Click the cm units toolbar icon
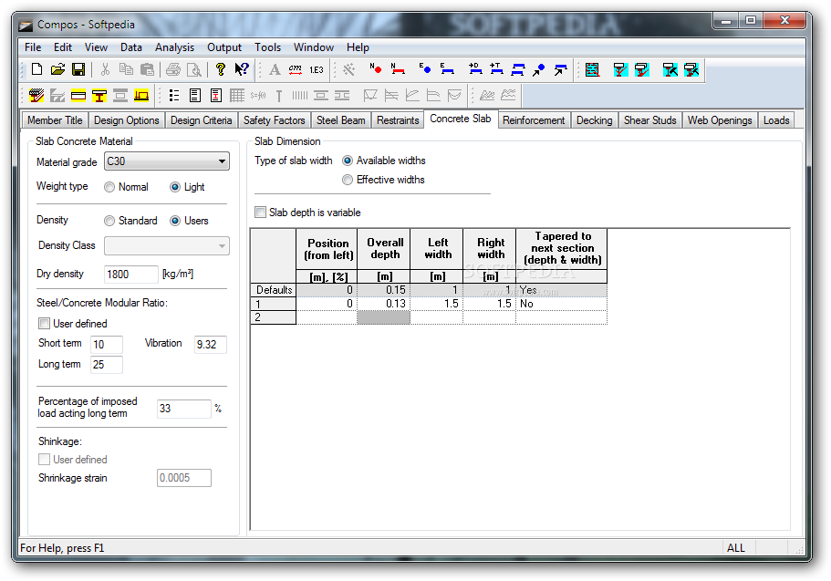 click(296, 69)
